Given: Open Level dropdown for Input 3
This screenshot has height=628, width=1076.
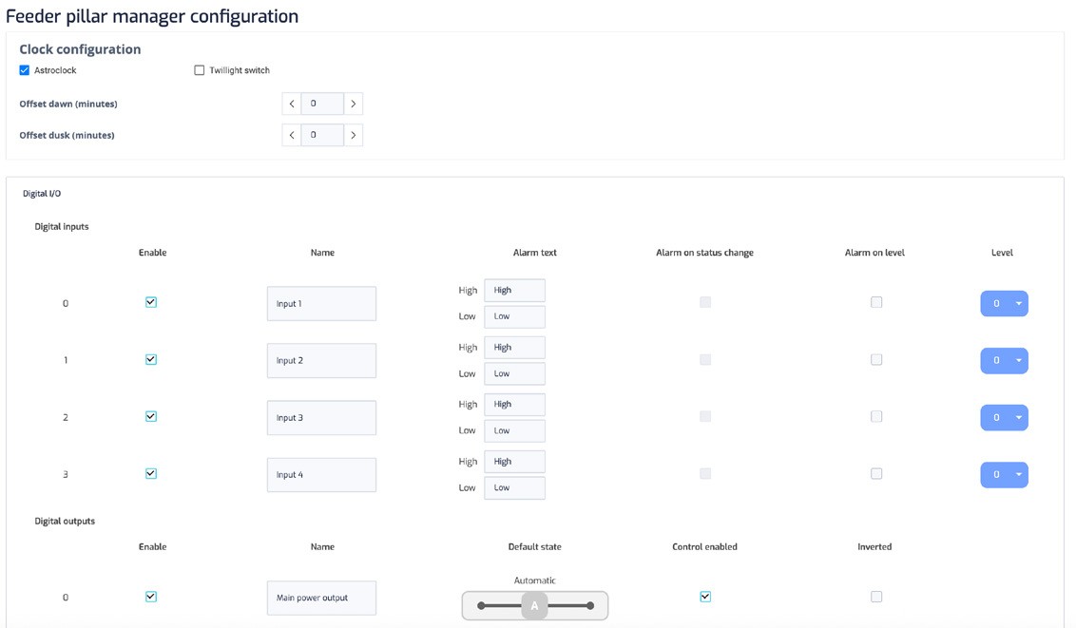Looking at the screenshot, I should 1004,417.
